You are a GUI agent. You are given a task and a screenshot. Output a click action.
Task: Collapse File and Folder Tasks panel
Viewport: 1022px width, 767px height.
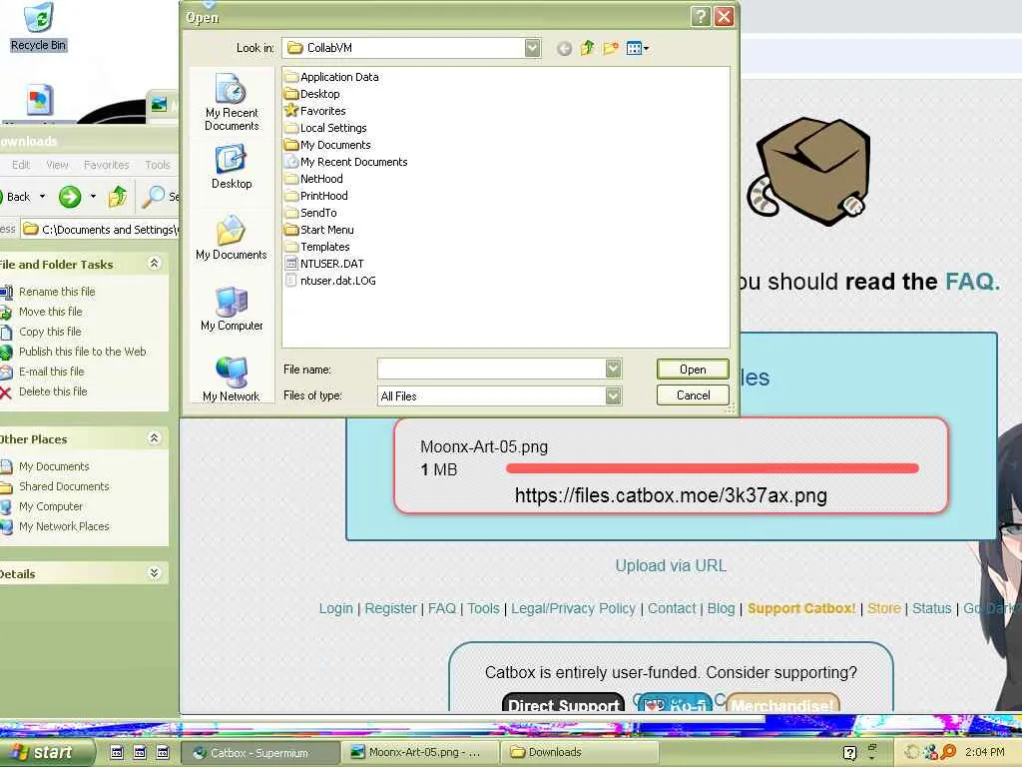(154, 264)
